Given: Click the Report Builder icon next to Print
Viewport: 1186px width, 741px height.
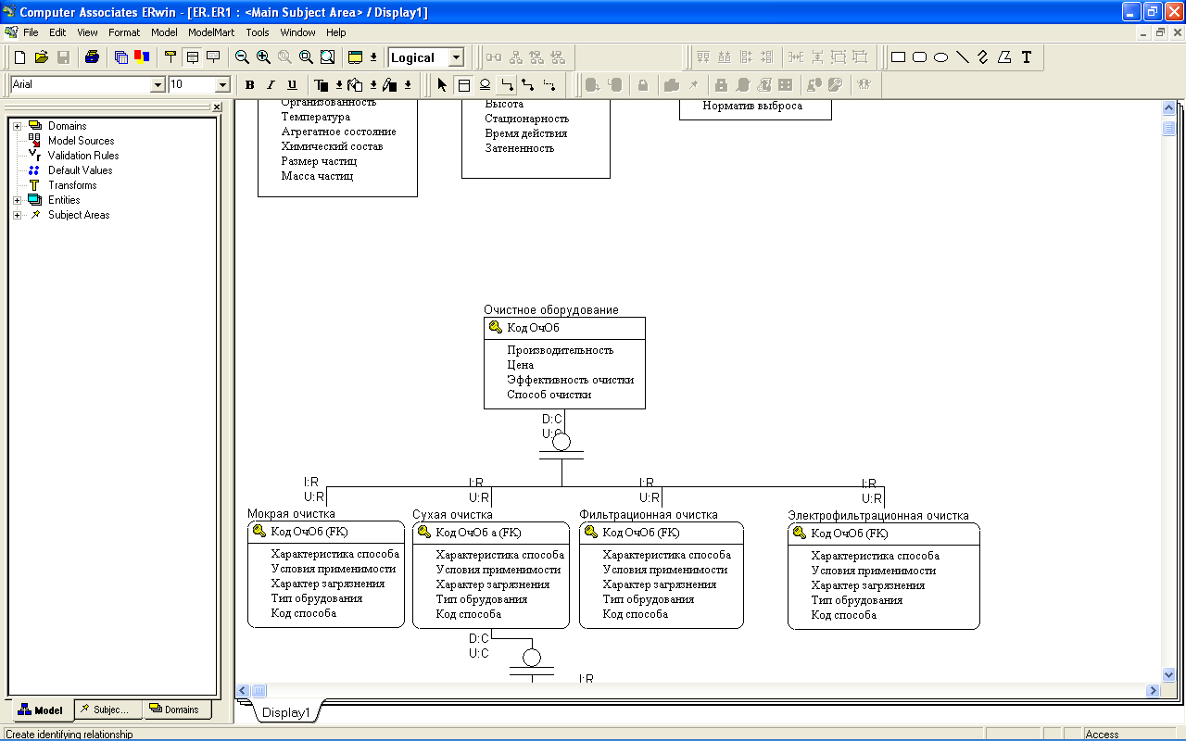Looking at the screenshot, I should point(120,57).
